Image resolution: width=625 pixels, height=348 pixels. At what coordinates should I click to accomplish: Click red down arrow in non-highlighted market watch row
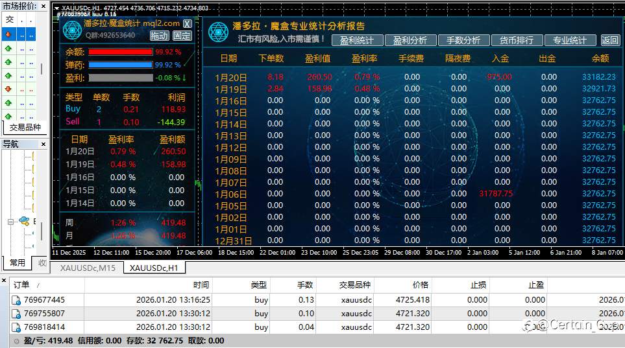coord(8,89)
